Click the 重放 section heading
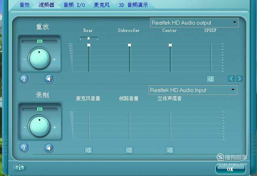 42,27
